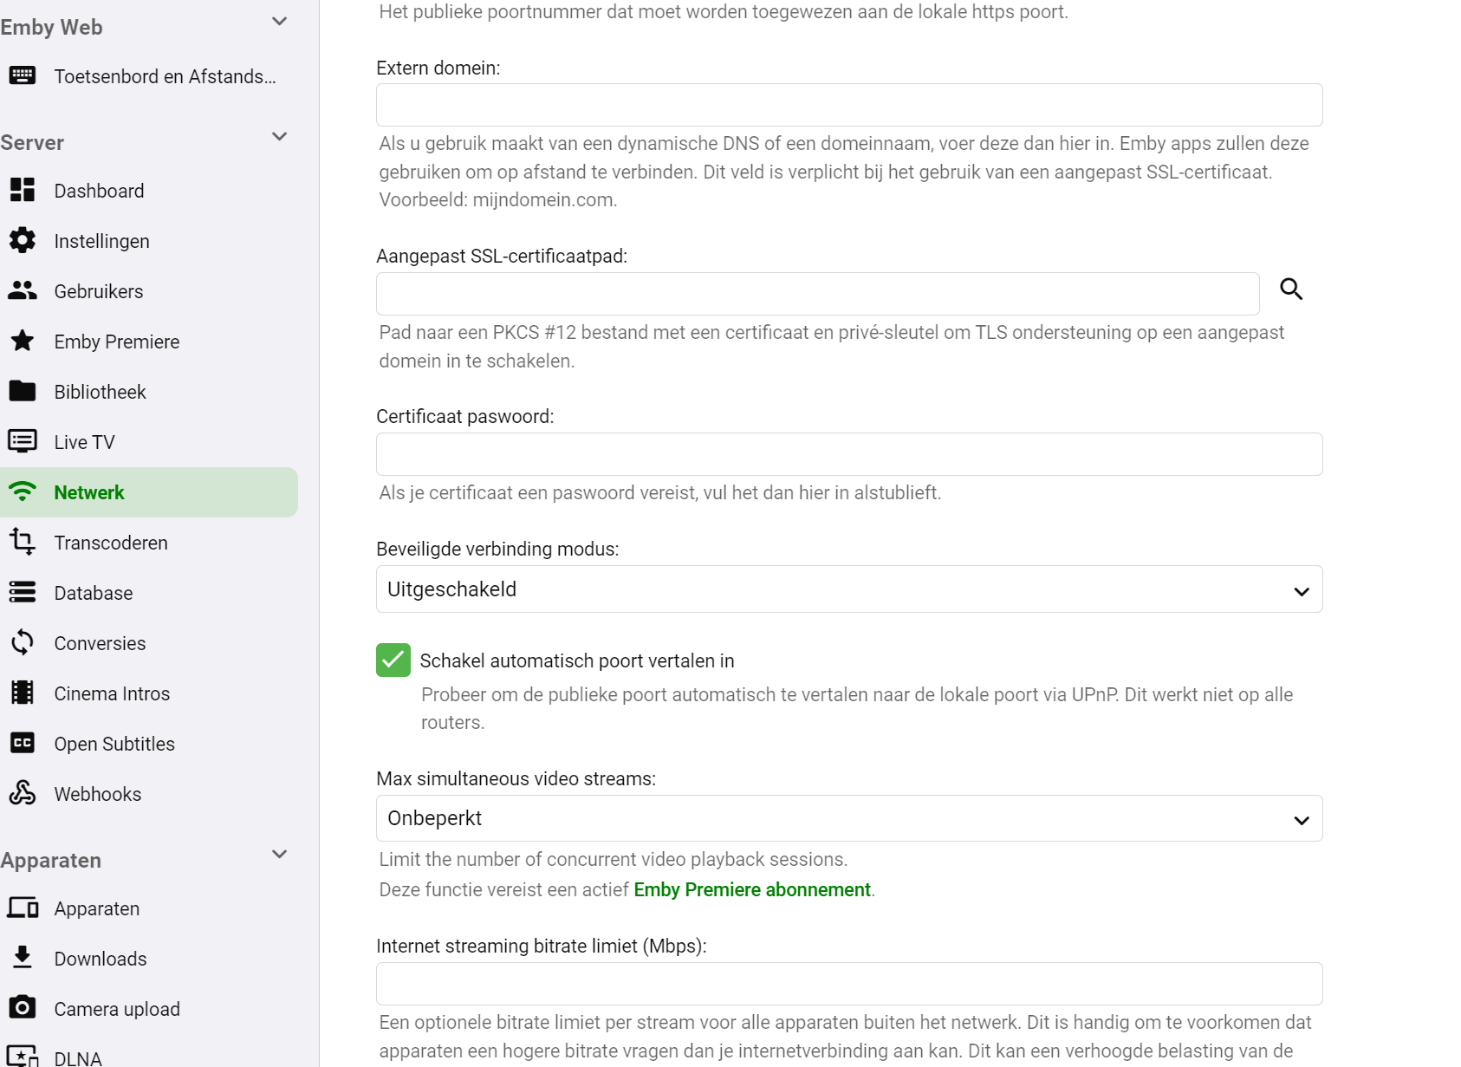Screen dimensions: 1461x1067
Task: Click the Cinema Intros film icon
Action: pos(23,693)
